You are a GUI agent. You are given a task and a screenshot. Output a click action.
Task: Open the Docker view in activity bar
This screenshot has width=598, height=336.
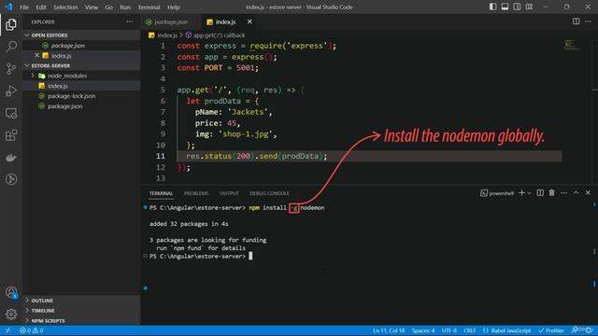point(11,158)
